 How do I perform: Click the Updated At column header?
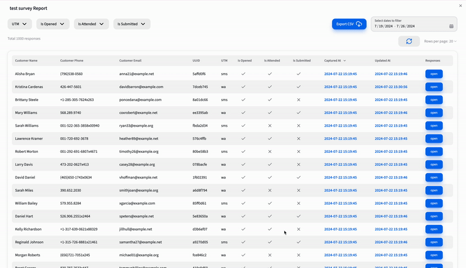(x=383, y=60)
